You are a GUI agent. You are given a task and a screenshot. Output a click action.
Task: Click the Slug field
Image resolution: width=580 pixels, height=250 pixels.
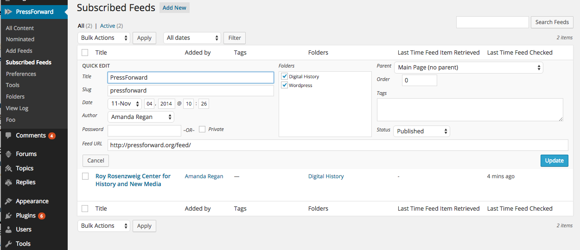191,91
